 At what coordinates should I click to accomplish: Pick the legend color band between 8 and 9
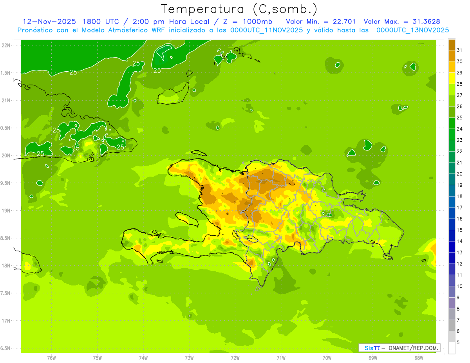pos(452,303)
